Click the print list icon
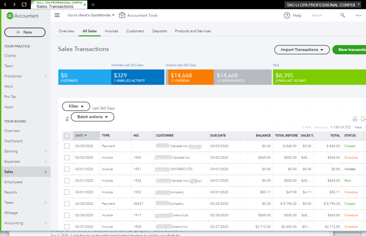Viewport: 366px width, 236px height. (x=355, y=119)
